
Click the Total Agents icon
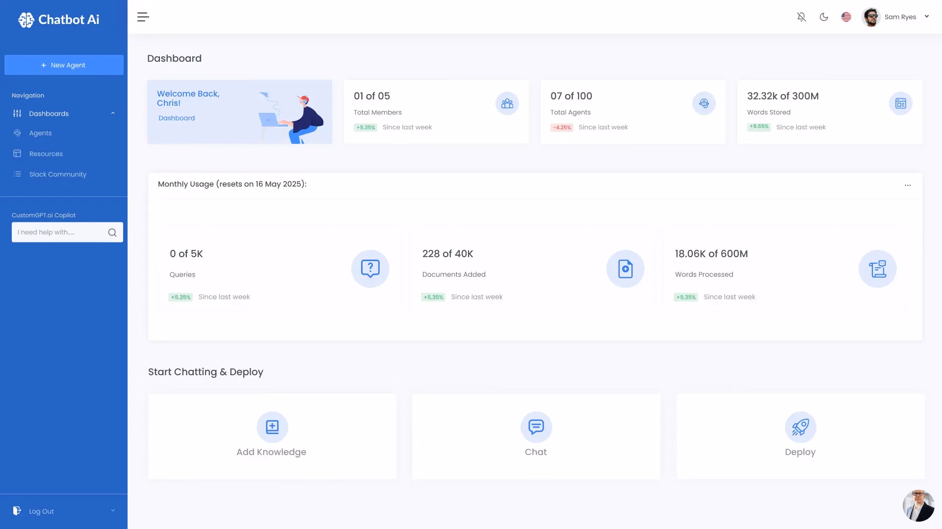(704, 103)
